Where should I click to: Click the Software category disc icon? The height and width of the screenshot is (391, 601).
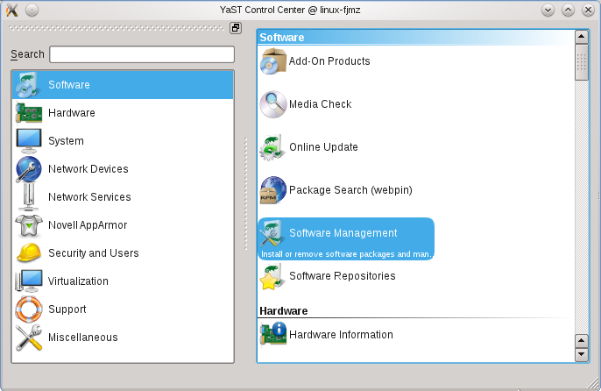click(x=28, y=85)
